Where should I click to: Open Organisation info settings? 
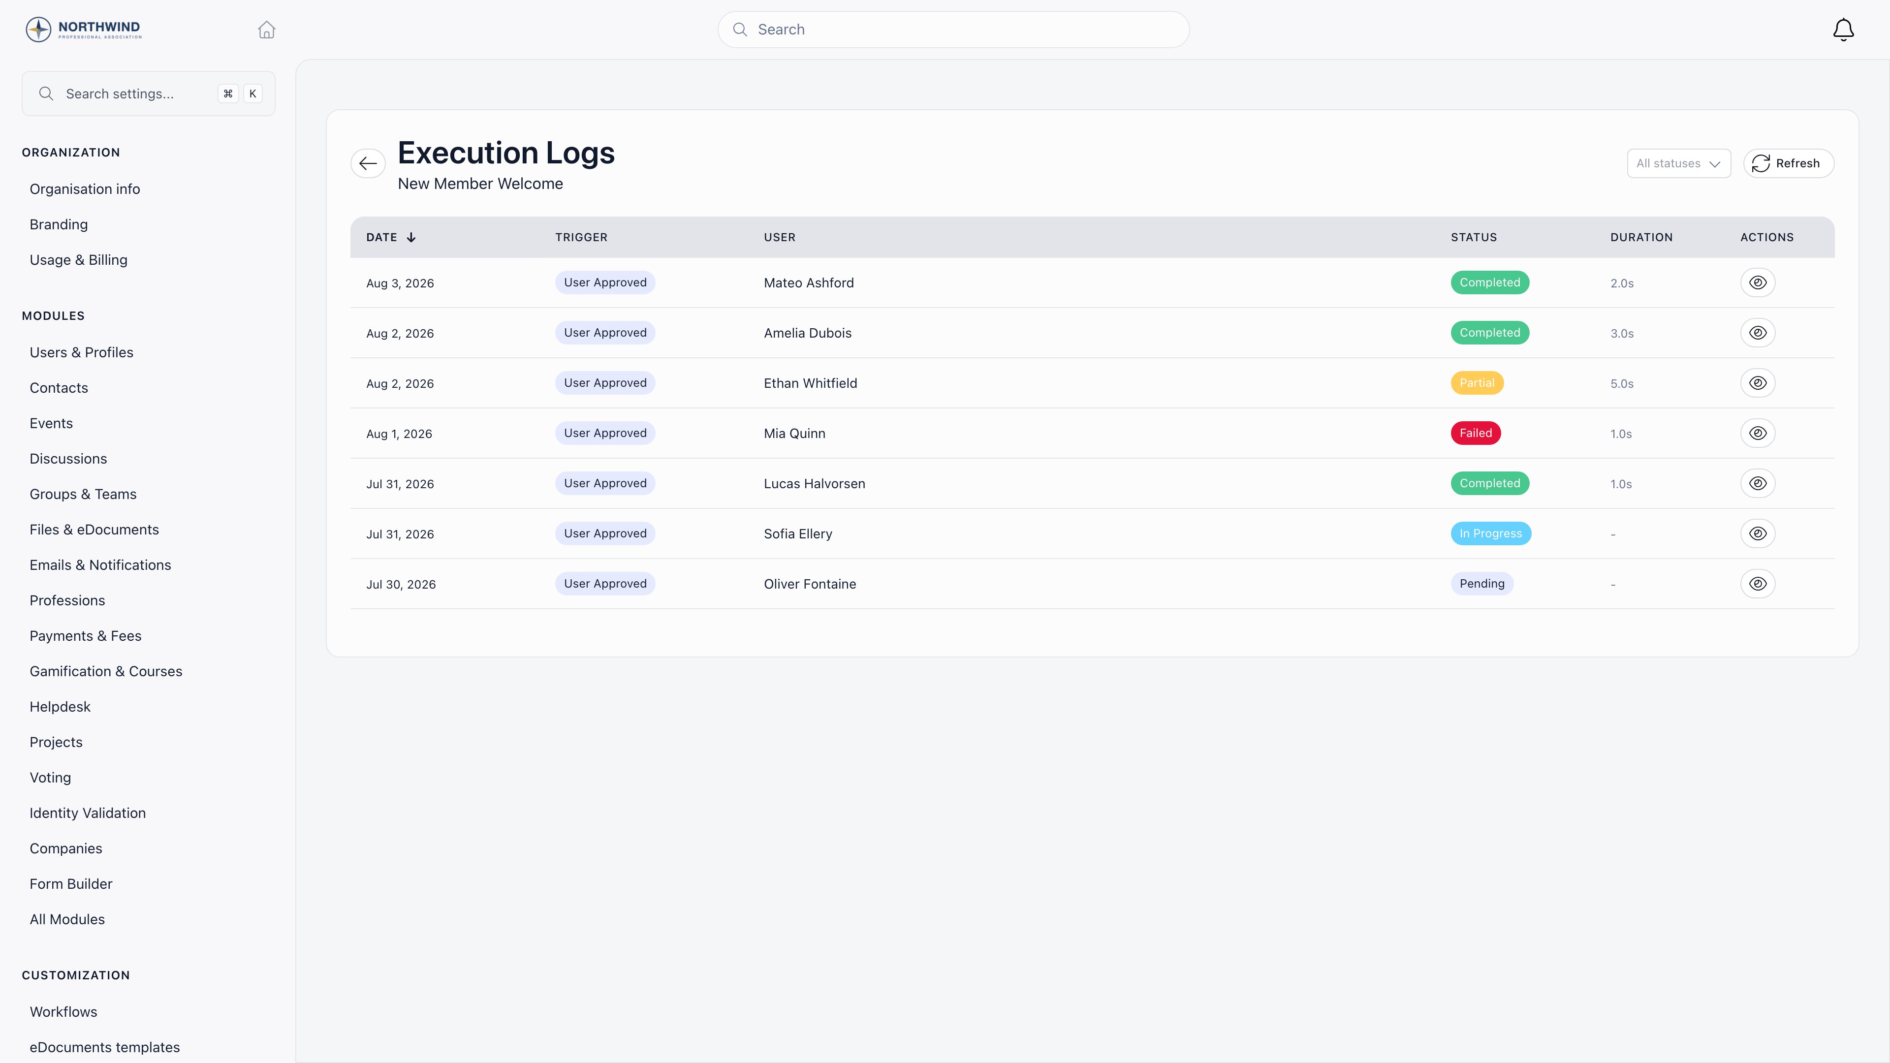(84, 188)
